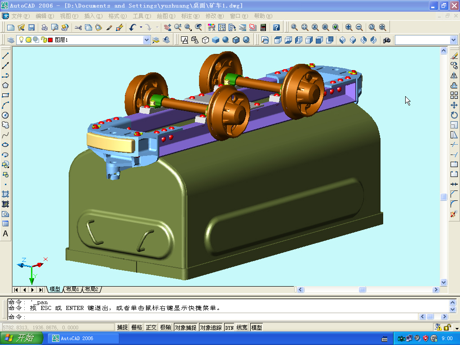Open the 编辑 menu
The width and height of the screenshot is (460, 345).
coord(45,16)
